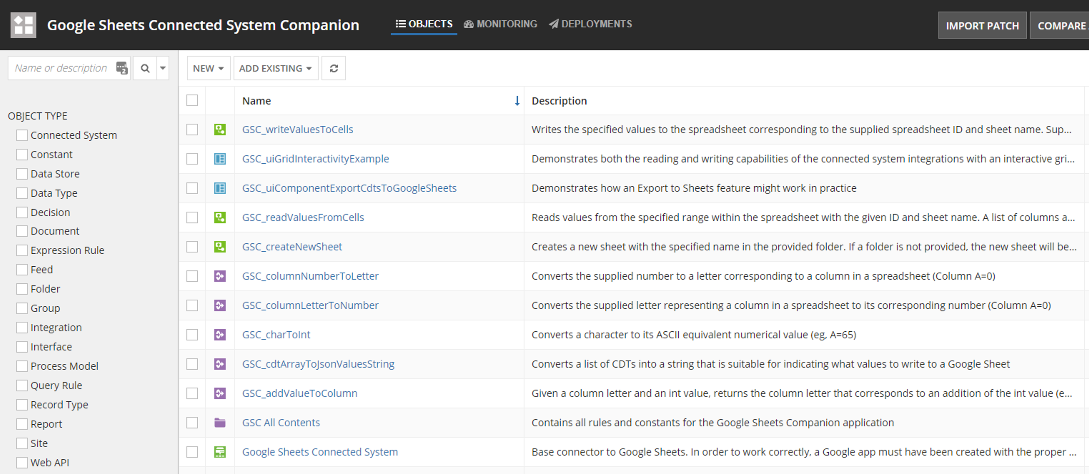This screenshot has height=474, width=1089.
Task: Filter by Interface object type
Action: [22, 347]
